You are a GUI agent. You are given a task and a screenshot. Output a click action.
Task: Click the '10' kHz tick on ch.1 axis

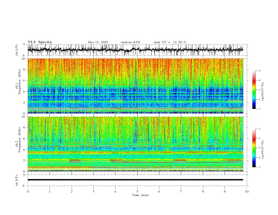click(24, 59)
